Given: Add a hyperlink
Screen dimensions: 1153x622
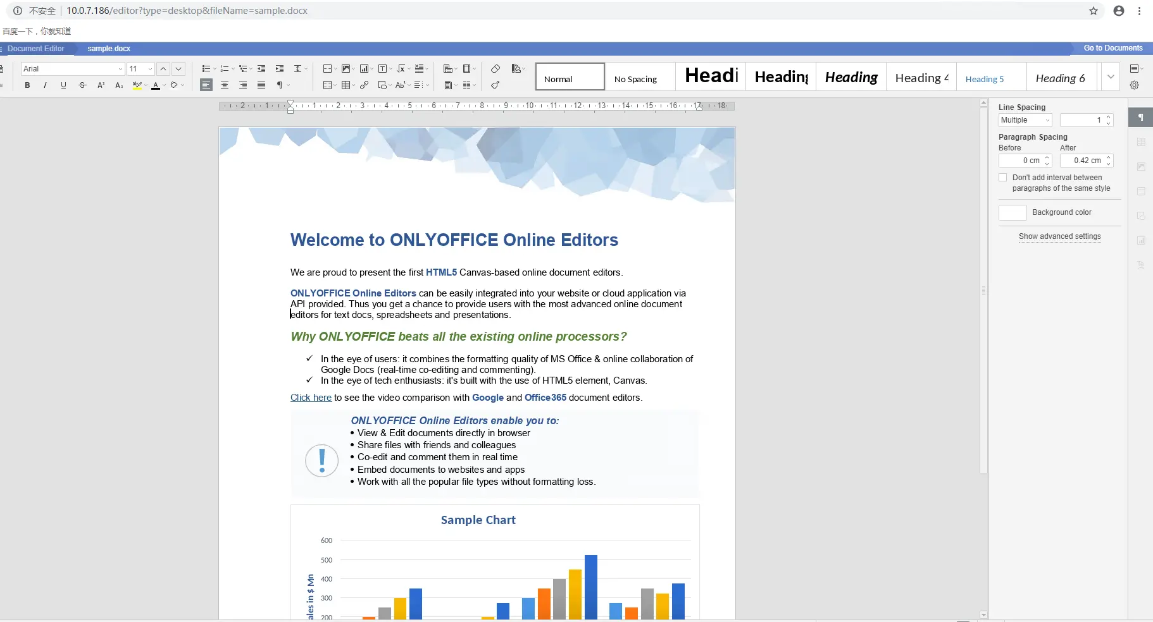Looking at the screenshot, I should 365,85.
